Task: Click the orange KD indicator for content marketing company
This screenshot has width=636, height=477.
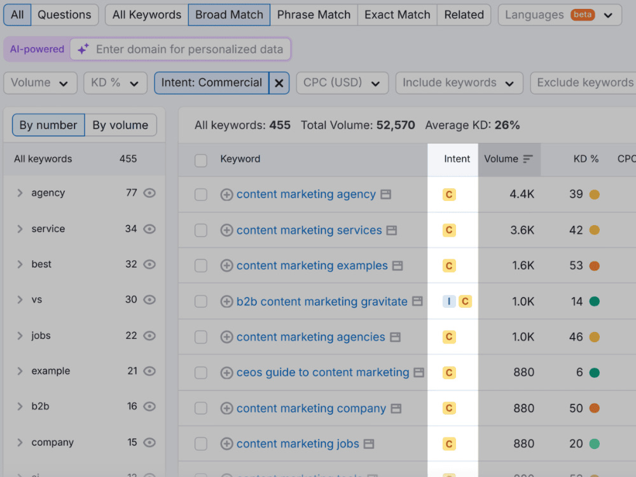Action: [x=595, y=408]
